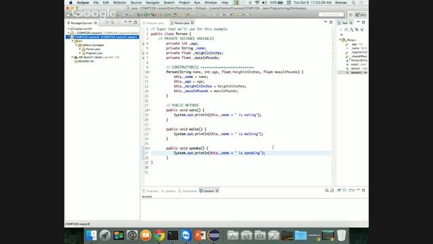Viewport: 433px width, 244px height.
Task: Click the green Run button in the toolbar
Action: [145, 14]
